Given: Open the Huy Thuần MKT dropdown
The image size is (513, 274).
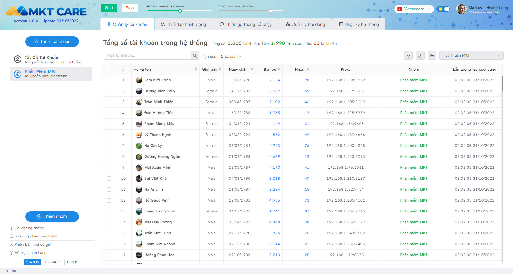Looking at the screenshot, I should click(472, 55).
